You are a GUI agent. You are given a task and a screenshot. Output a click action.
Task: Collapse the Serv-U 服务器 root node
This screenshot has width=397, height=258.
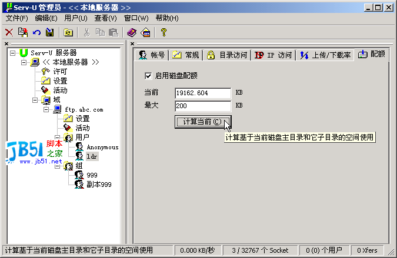(x=12, y=53)
